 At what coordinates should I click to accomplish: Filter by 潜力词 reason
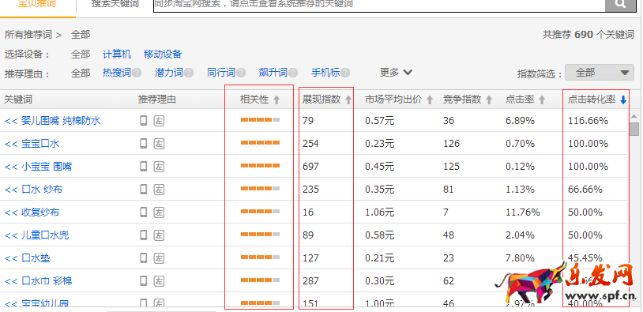tap(169, 73)
